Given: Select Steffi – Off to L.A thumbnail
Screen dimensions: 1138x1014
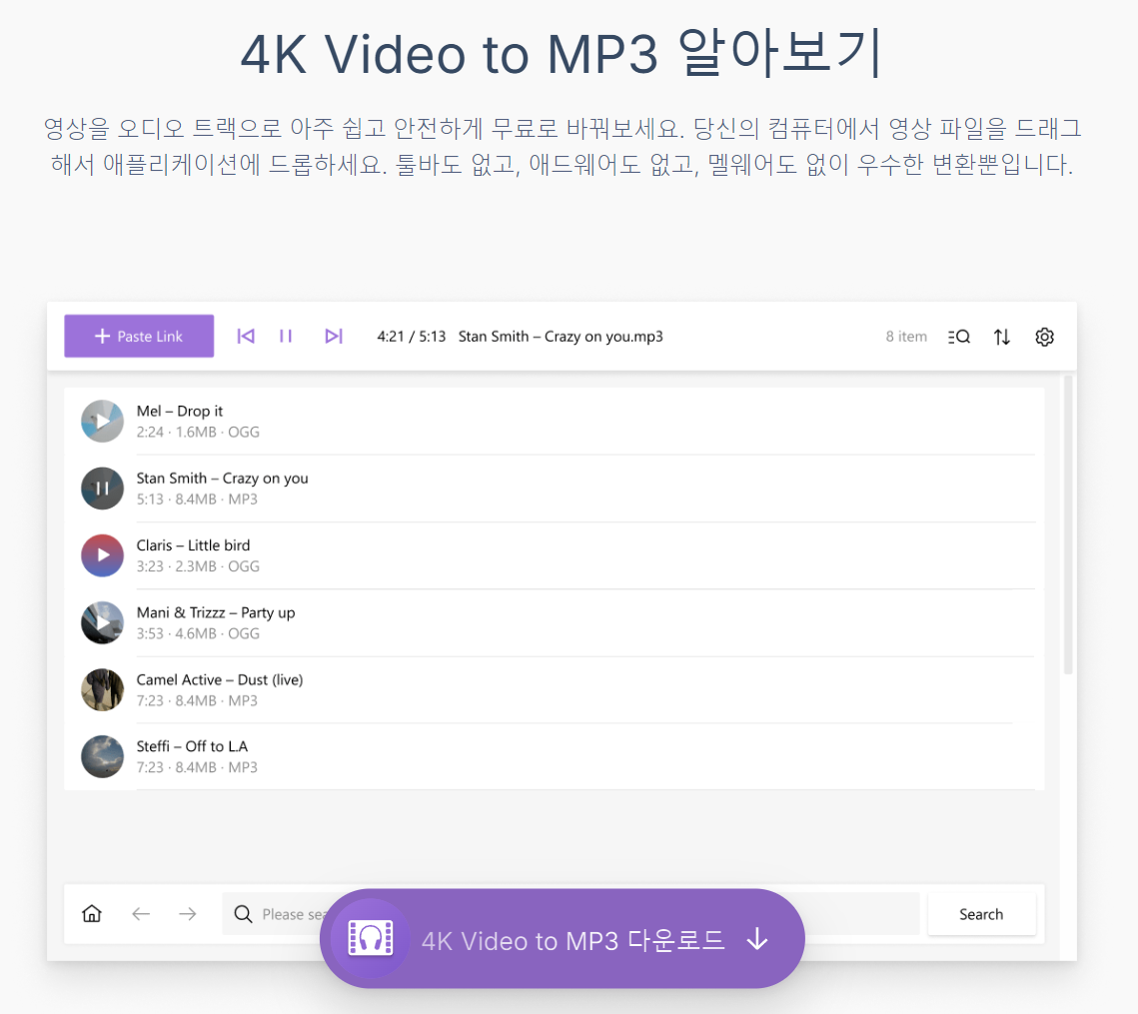Looking at the screenshot, I should [102, 756].
